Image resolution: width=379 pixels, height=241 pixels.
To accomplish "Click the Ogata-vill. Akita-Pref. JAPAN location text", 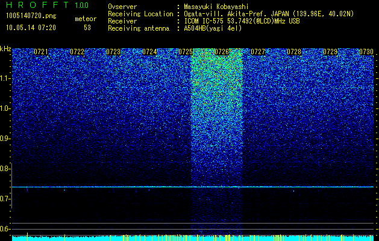I will pyautogui.click(x=268, y=14).
